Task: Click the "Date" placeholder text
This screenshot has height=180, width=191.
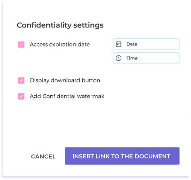Action: click(x=132, y=44)
